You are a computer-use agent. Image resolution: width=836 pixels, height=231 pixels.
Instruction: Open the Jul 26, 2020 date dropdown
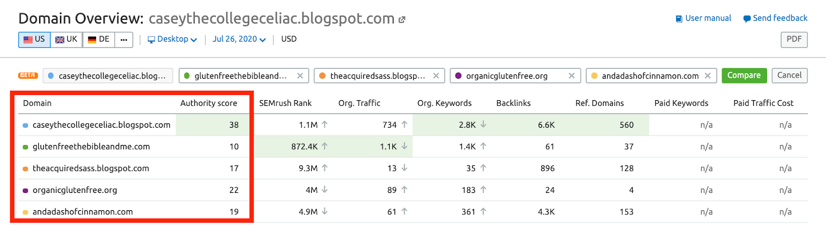click(x=239, y=39)
